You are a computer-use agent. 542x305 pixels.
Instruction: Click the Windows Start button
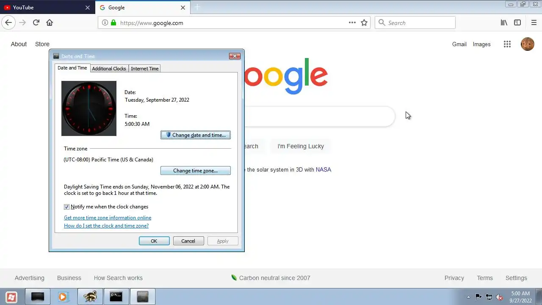pyautogui.click(x=11, y=297)
